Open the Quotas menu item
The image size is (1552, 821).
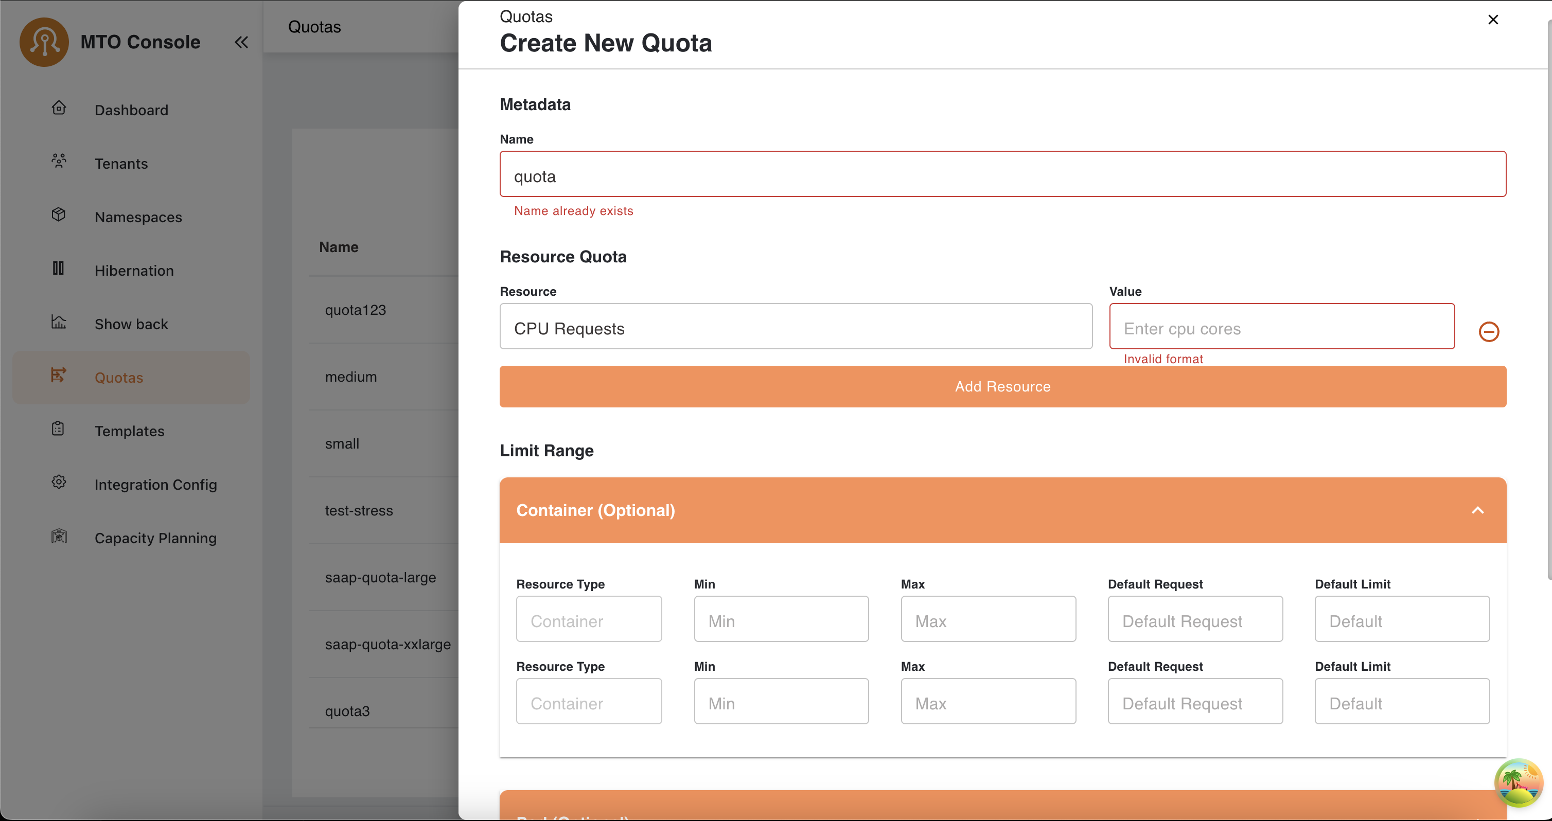[x=119, y=378]
